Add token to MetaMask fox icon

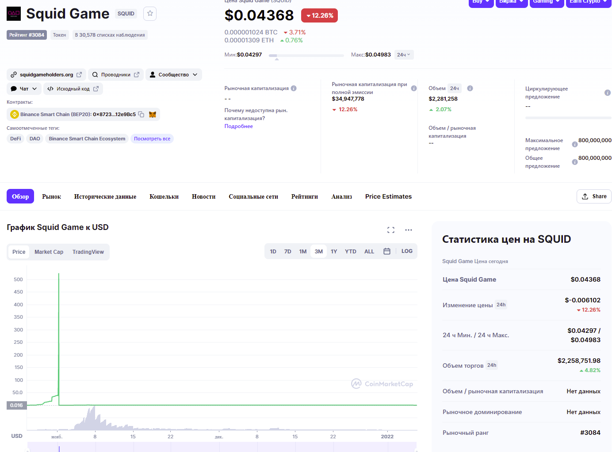click(153, 114)
